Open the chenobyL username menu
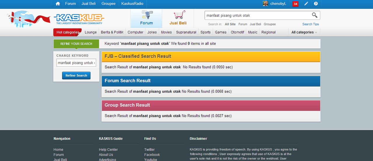373x161 pixels. tap(278, 4)
